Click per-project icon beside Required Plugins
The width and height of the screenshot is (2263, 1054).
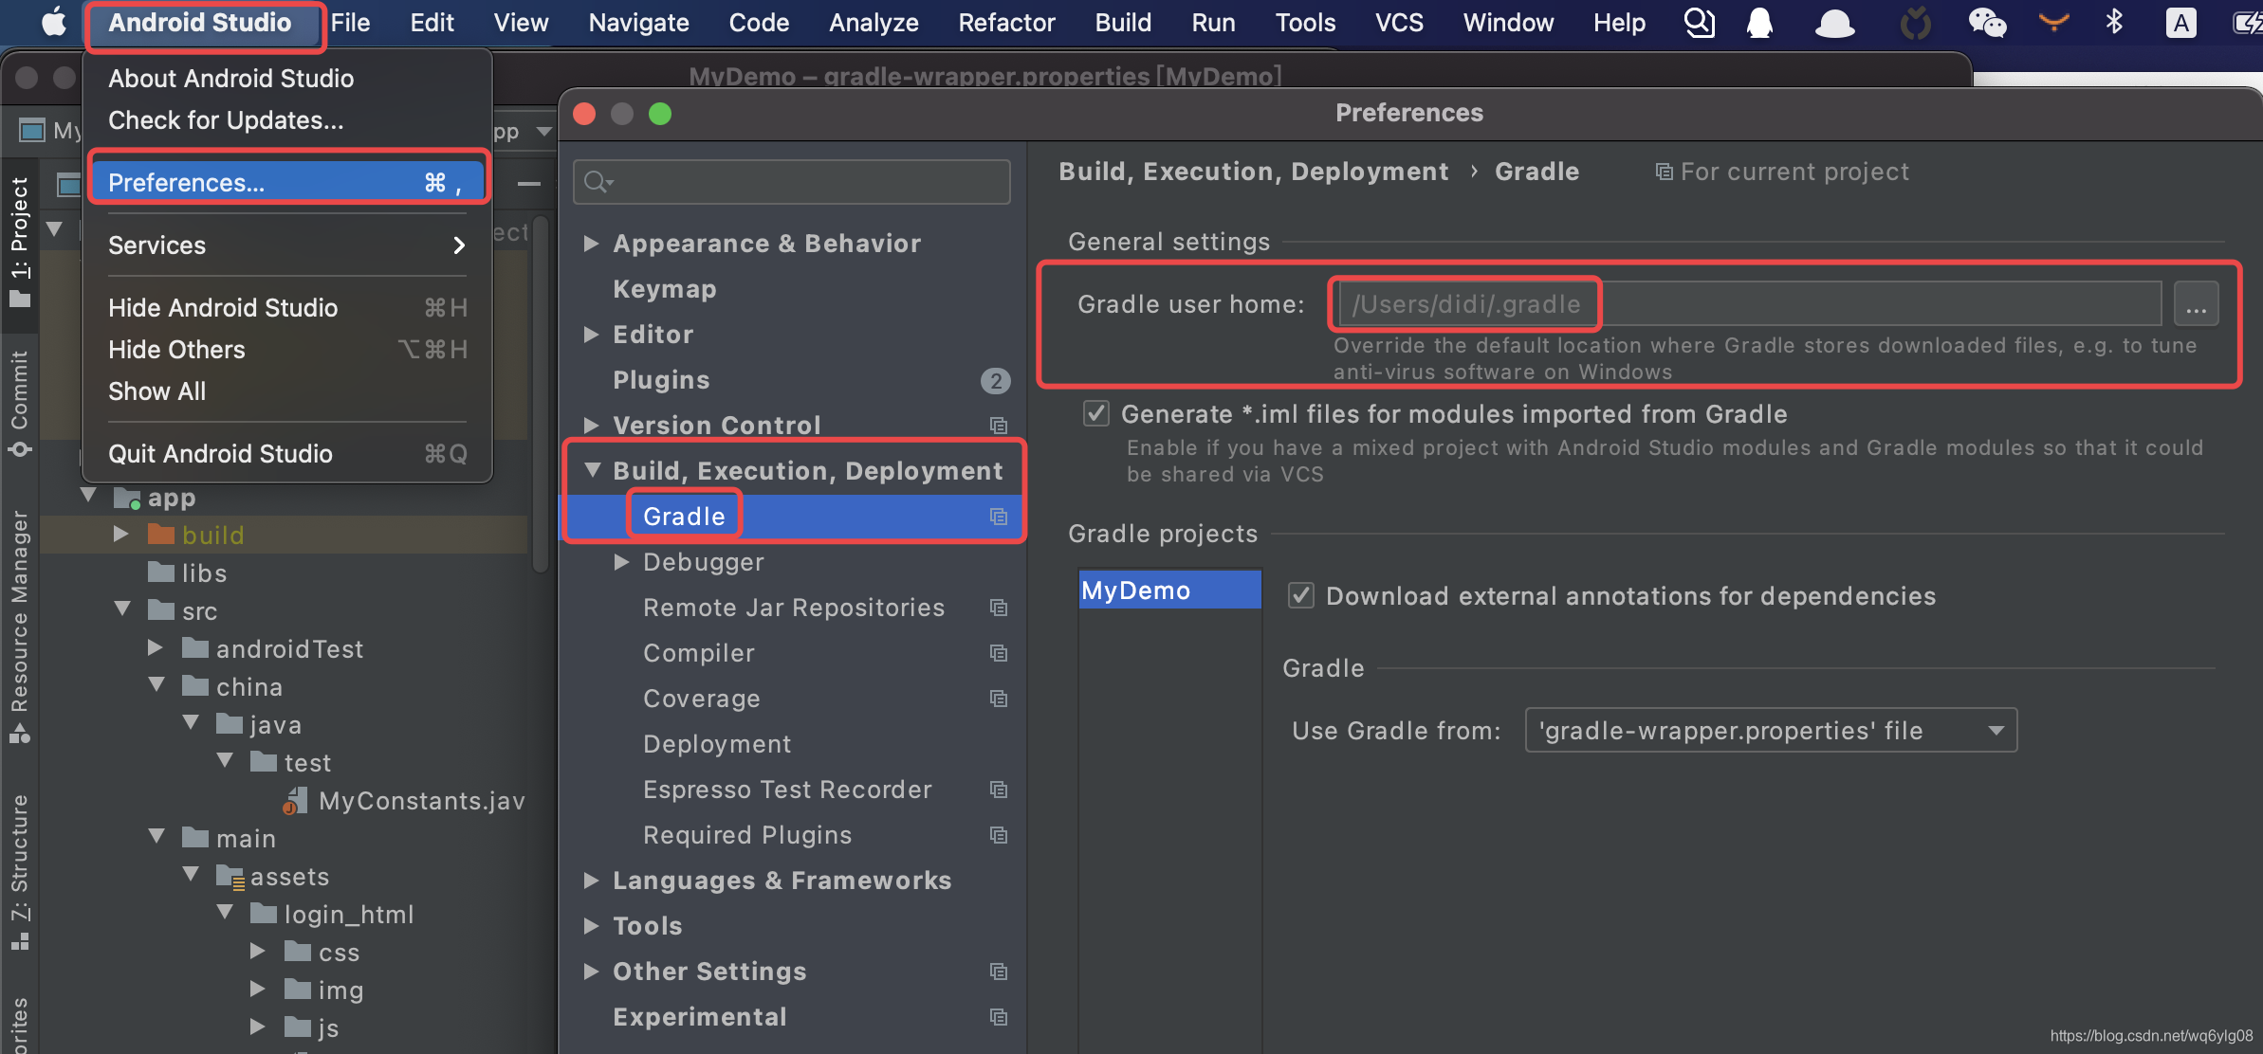click(999, 835)
